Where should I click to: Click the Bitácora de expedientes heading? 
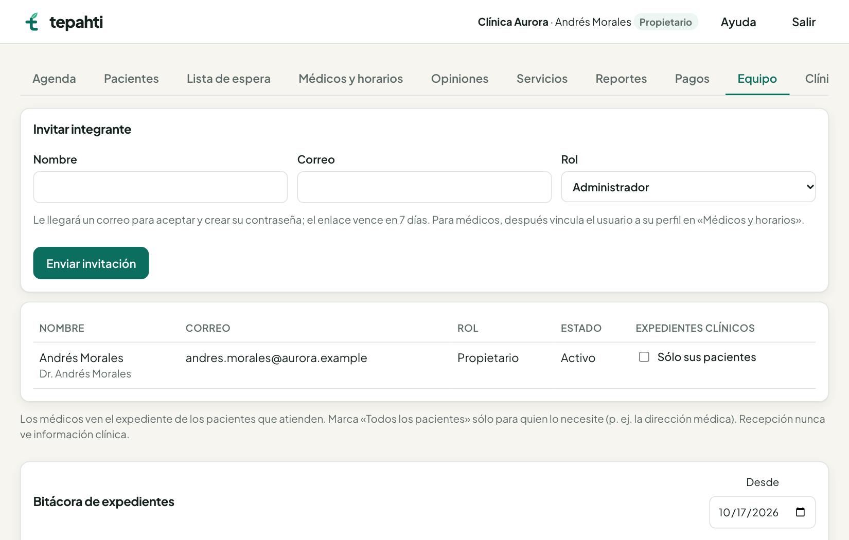coord(103,501)
